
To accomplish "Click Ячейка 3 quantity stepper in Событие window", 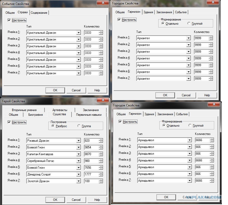I will (x=101, y=46).
